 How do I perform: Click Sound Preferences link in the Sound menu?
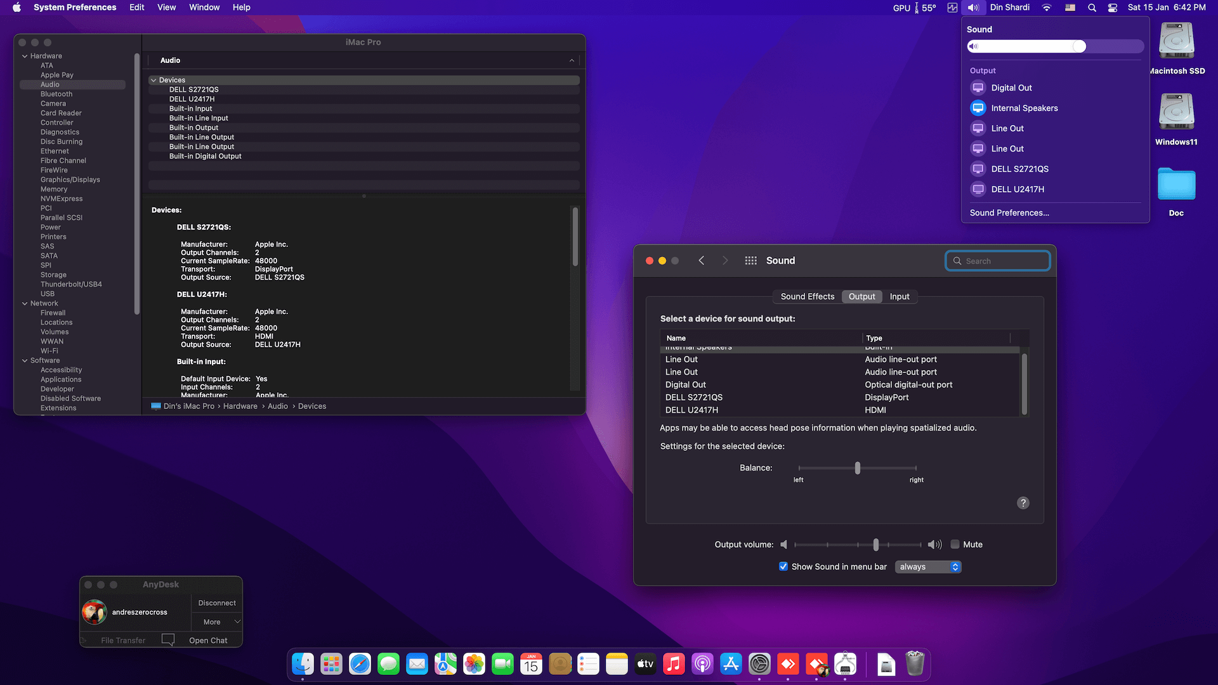(1009, 212)
